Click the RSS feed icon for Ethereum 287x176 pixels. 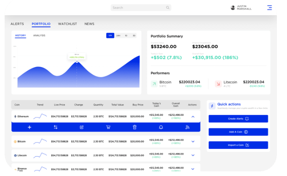coord(187,127)
